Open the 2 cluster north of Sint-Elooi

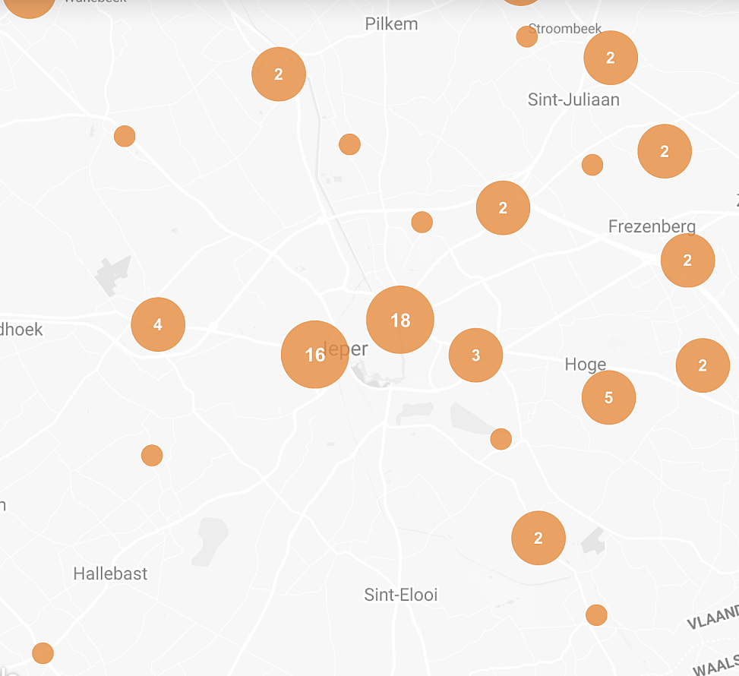[x=538, y=538]
